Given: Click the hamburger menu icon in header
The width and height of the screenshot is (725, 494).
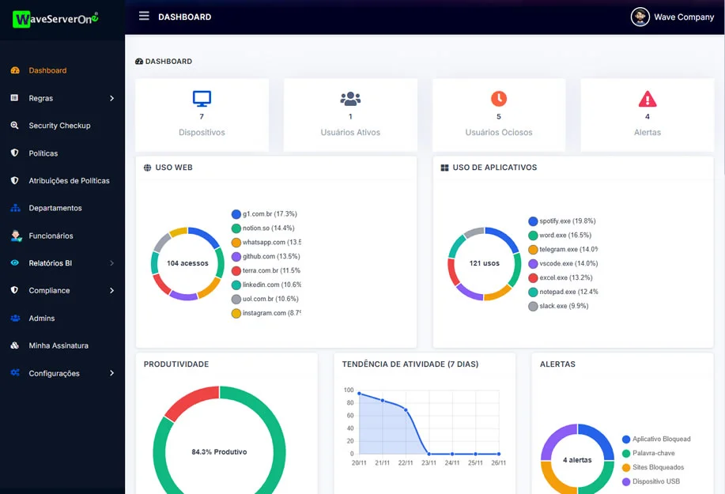Looking at the screenshot, I should tap(144, 16).
